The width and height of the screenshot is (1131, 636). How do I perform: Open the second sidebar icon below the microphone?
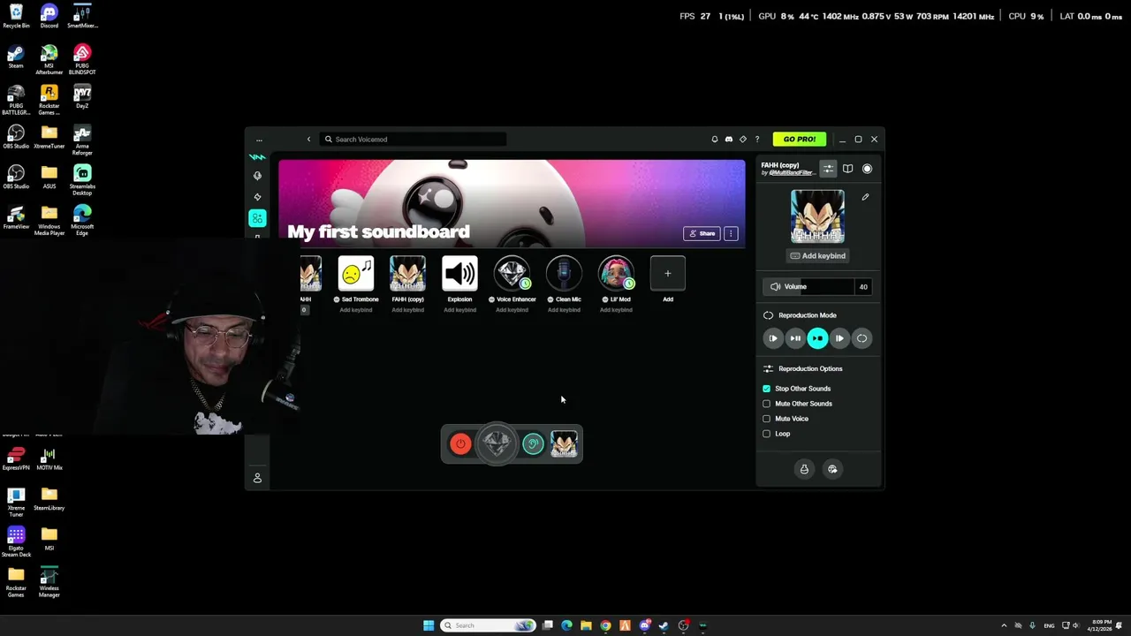coord(257,197)
